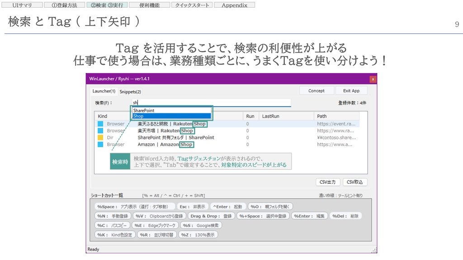Click blue Kind color square of Amazon row
The height and width of the screenshot is (260, 463).
click(100, 144)
